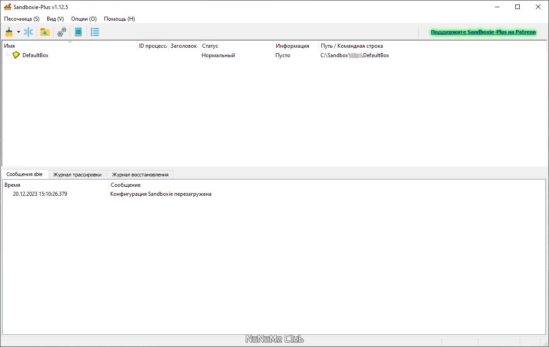
Task: Open settings via the gears icon
Action: pyautogui.click(x=62, y=32)
